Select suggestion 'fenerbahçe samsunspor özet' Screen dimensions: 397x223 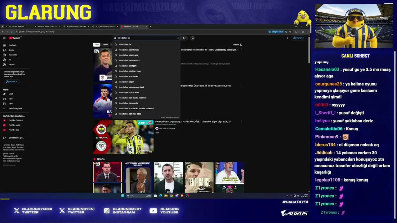[146, 87]
